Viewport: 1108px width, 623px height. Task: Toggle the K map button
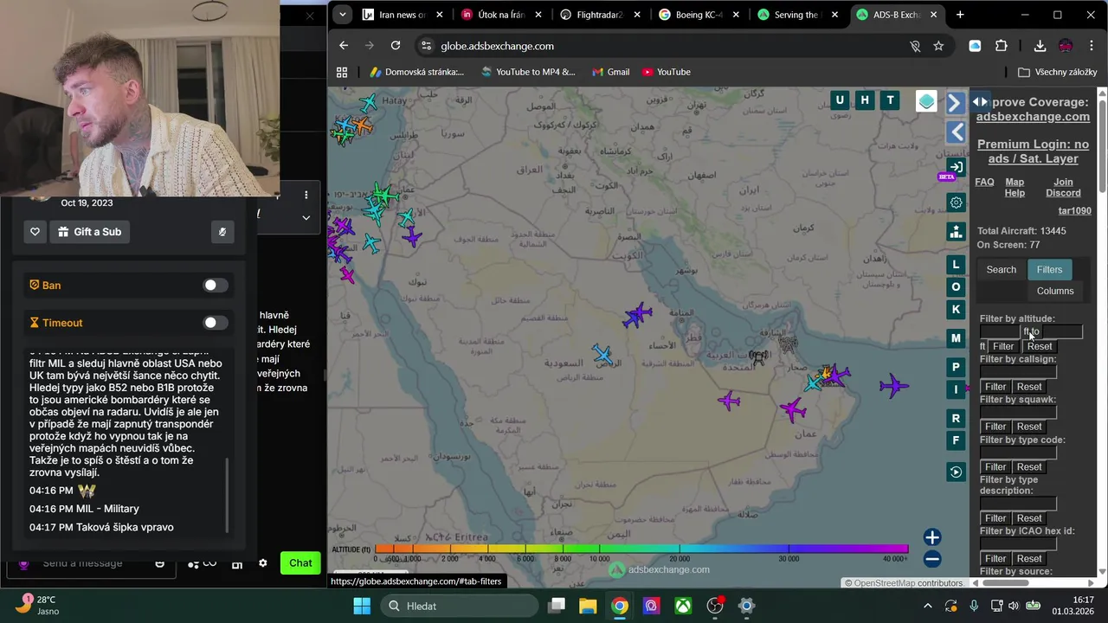pos(956,310)
